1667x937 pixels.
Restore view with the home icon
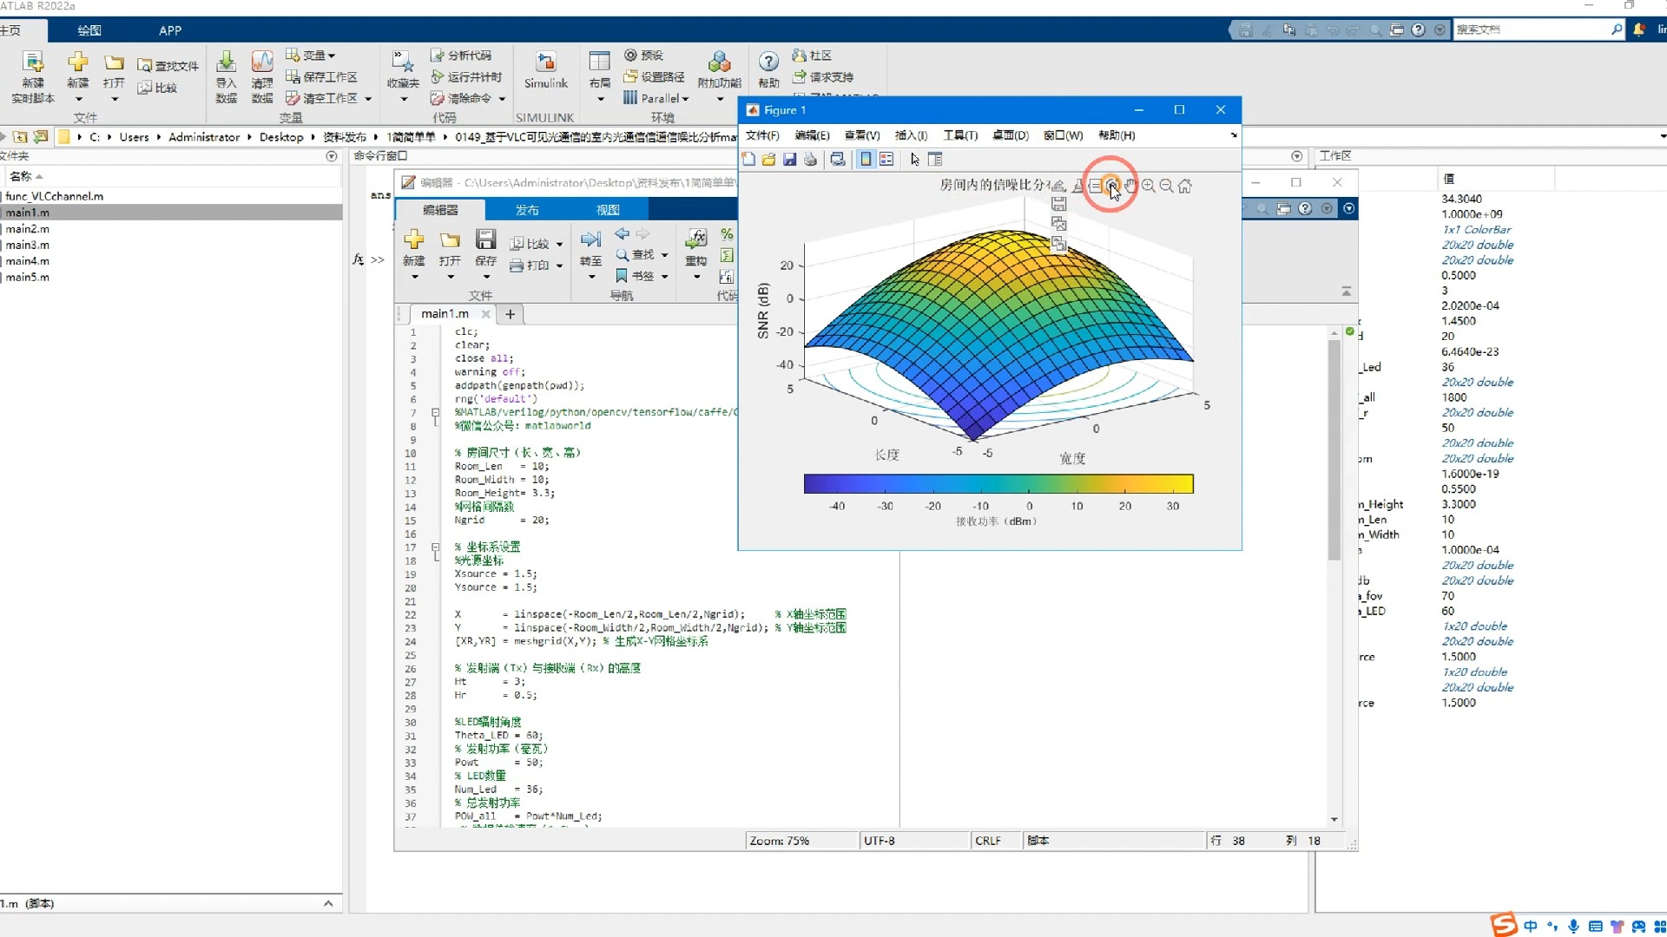click(x=1185, y=186)
